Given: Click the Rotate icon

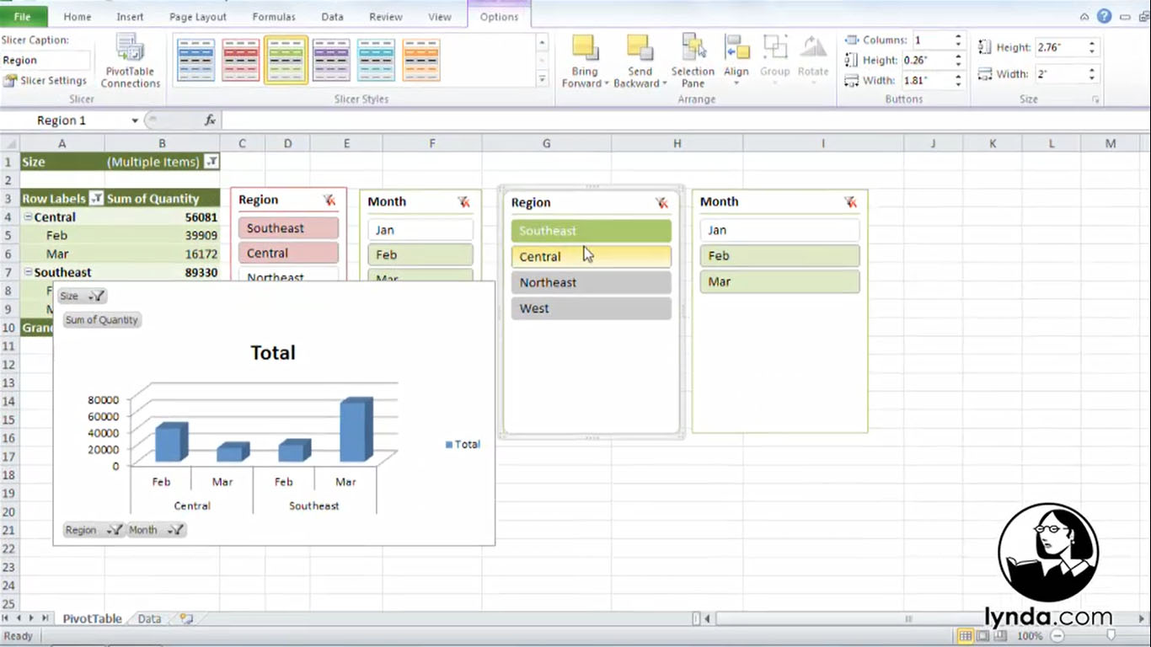Looking at the screenshot, I should (x=813, y=47).
